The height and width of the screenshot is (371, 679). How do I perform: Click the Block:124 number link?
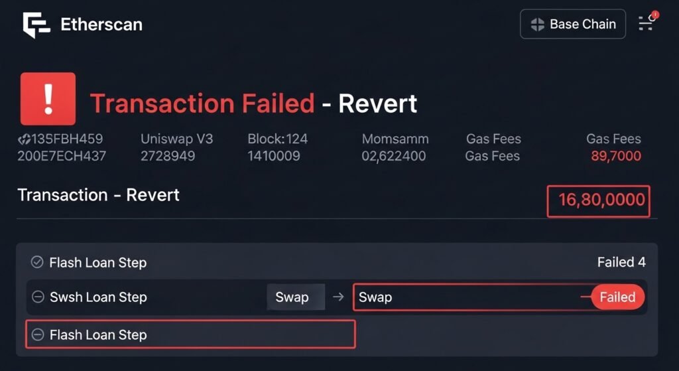click(x=277, y=139)
